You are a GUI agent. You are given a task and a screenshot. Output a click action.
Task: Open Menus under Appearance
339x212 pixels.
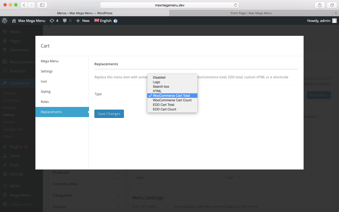coord(9,115)
